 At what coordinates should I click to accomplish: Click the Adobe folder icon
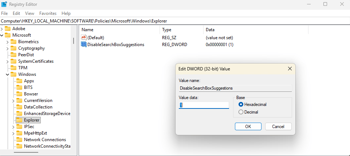[x=8, y=29]
